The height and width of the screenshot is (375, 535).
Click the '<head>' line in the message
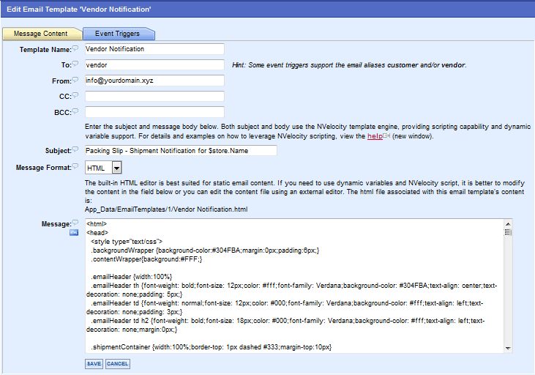click(97, 233)
